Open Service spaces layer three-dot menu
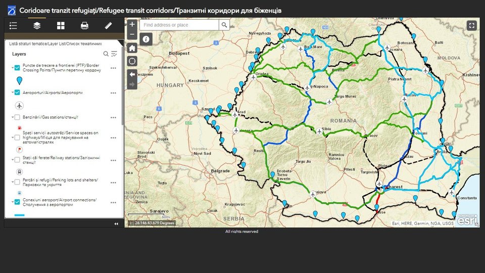 (x=113, y=138)
